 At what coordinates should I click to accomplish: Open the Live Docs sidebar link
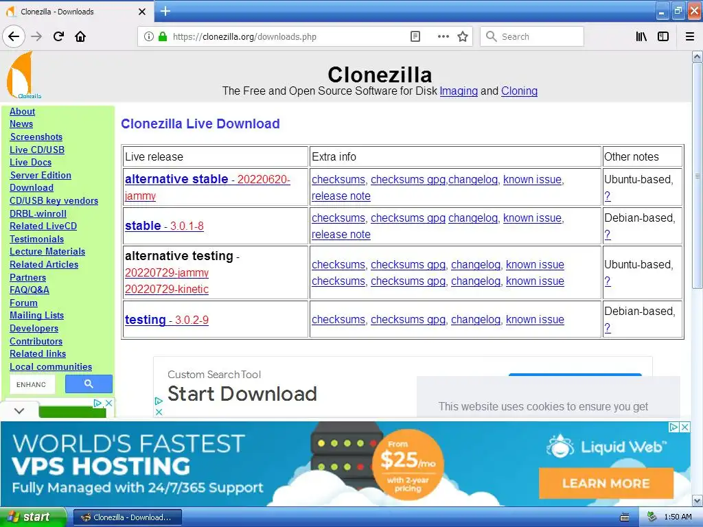(x=30, y=162)
